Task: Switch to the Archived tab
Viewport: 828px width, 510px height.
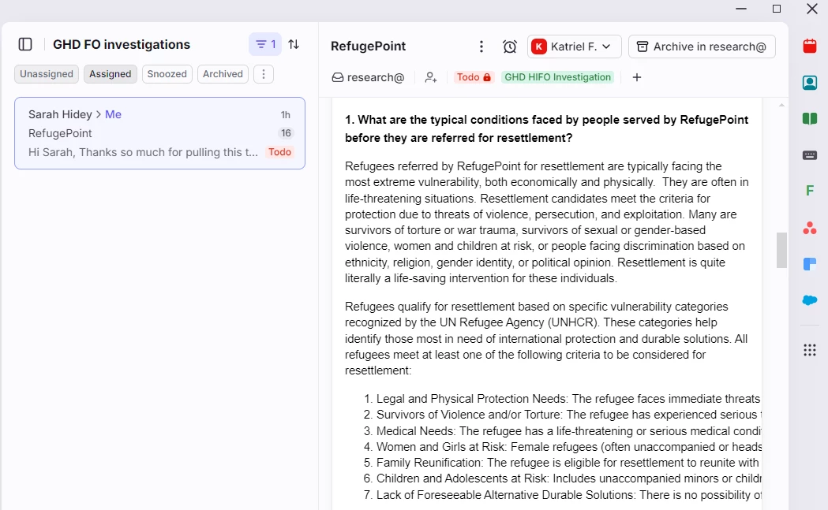Action: tap(223, 74)
